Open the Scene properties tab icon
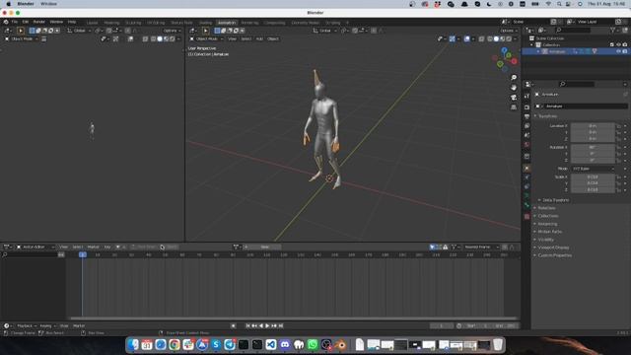Image resolution: width=631 pixels, height=355 pixels. pyautogui.click(x=526, y=135)
